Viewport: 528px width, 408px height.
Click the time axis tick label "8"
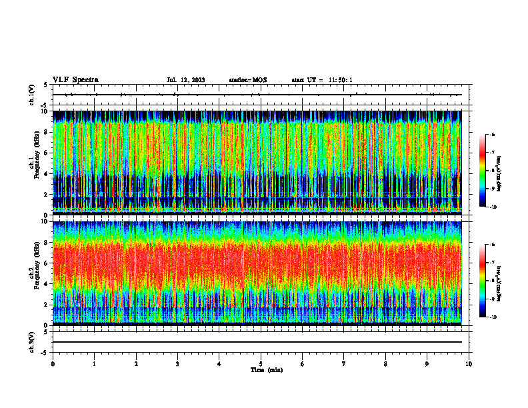[x=385, y=364]
